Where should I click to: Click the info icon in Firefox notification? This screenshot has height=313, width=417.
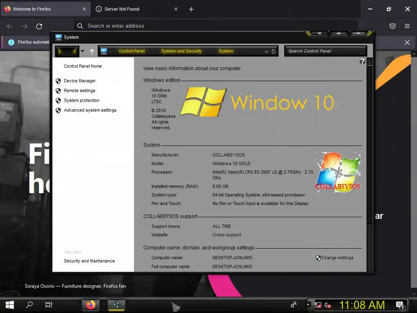11,42
